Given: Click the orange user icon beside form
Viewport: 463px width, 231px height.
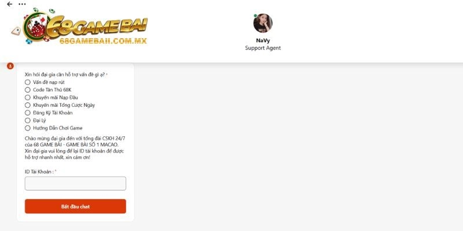Looking at the screenshot, I should [x=10, y=66].
